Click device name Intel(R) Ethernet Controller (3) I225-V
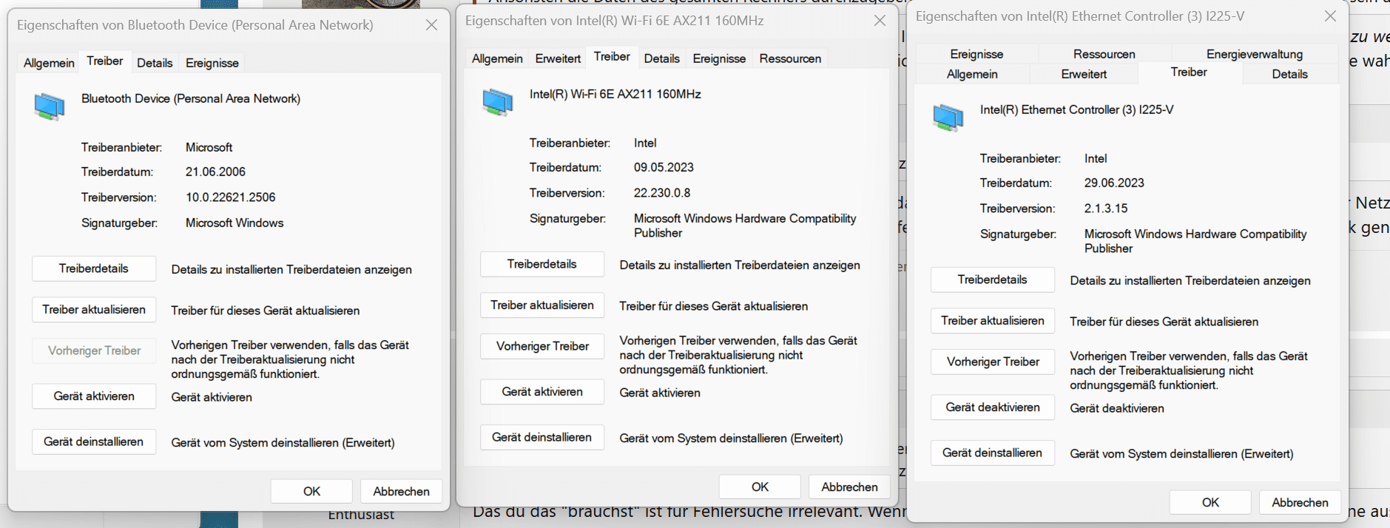Viewport: 1390px width, 528px height. pos(1077,109)
